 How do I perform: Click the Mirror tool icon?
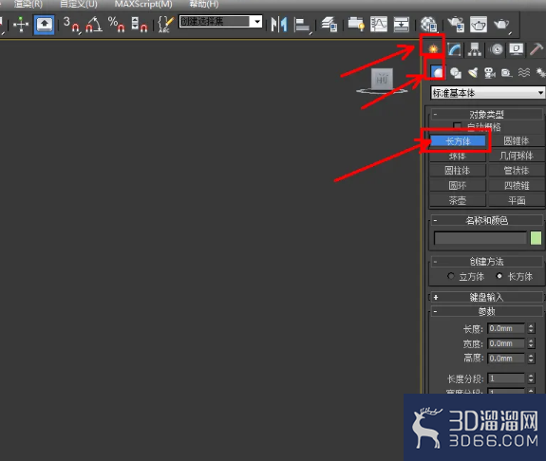pyautogui.click(x=279, y=25)
